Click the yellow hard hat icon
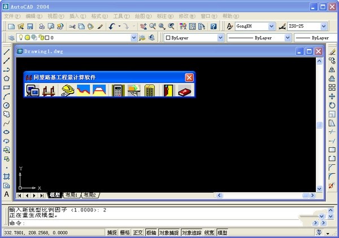The image size is (339, 238). (68, 90)
